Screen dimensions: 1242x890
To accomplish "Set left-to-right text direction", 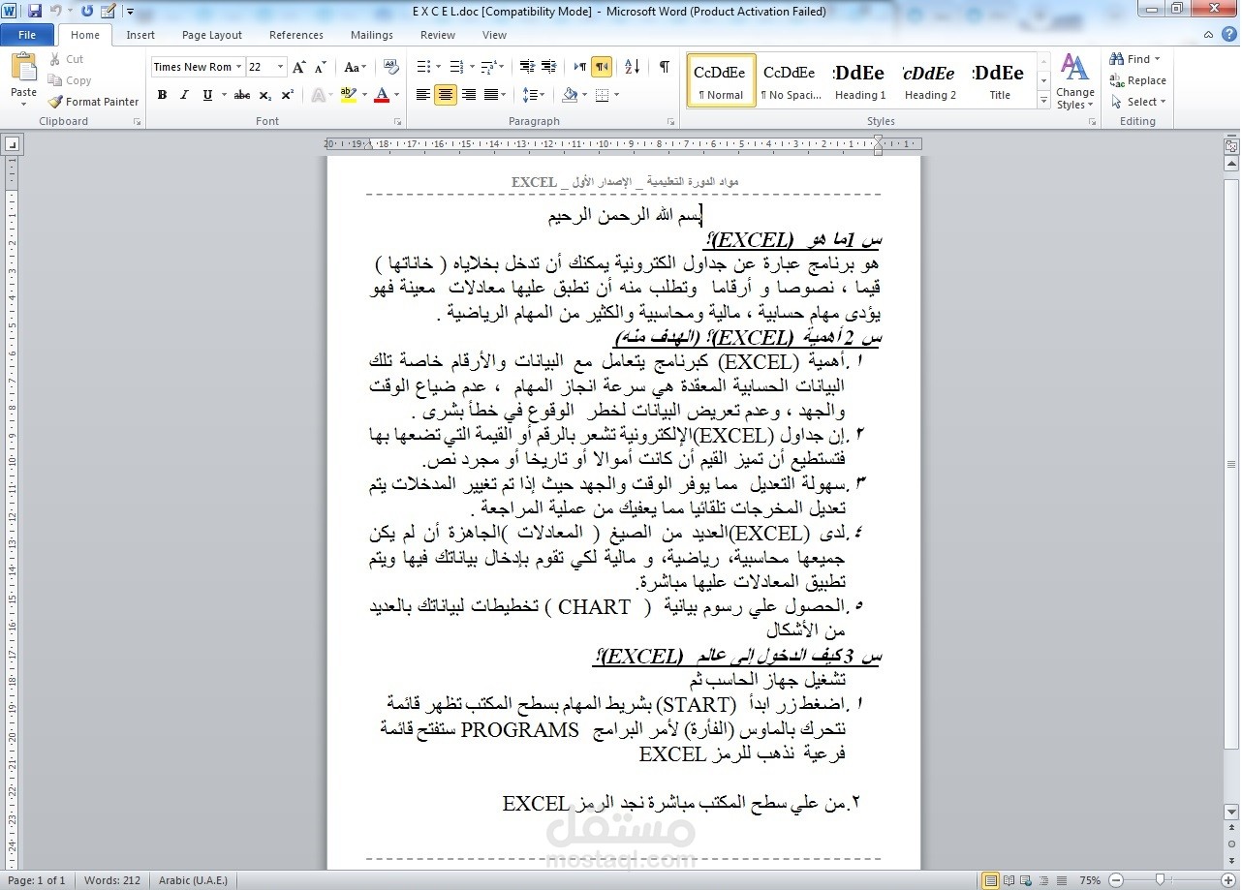I will 579,67.
